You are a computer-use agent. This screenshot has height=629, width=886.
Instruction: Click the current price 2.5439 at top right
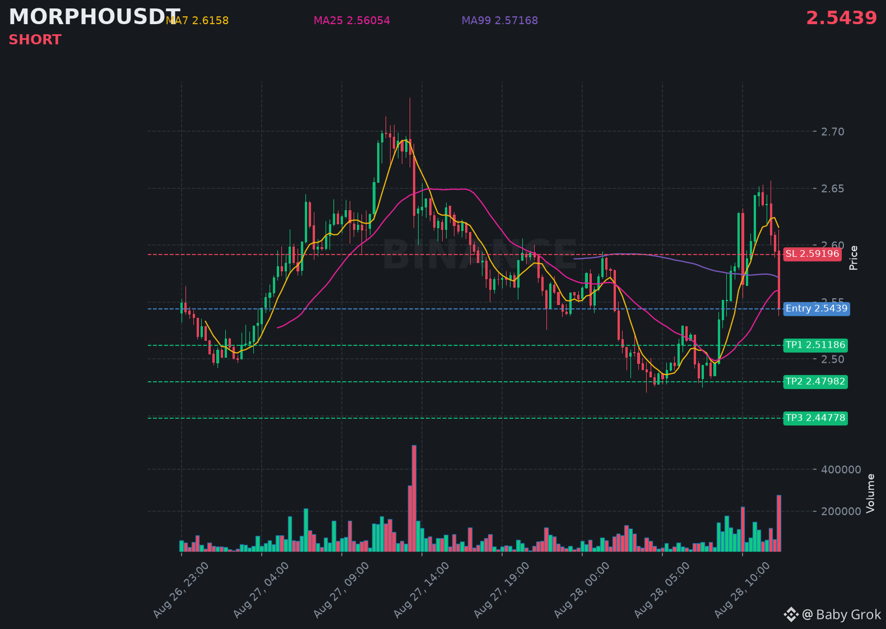841,18
